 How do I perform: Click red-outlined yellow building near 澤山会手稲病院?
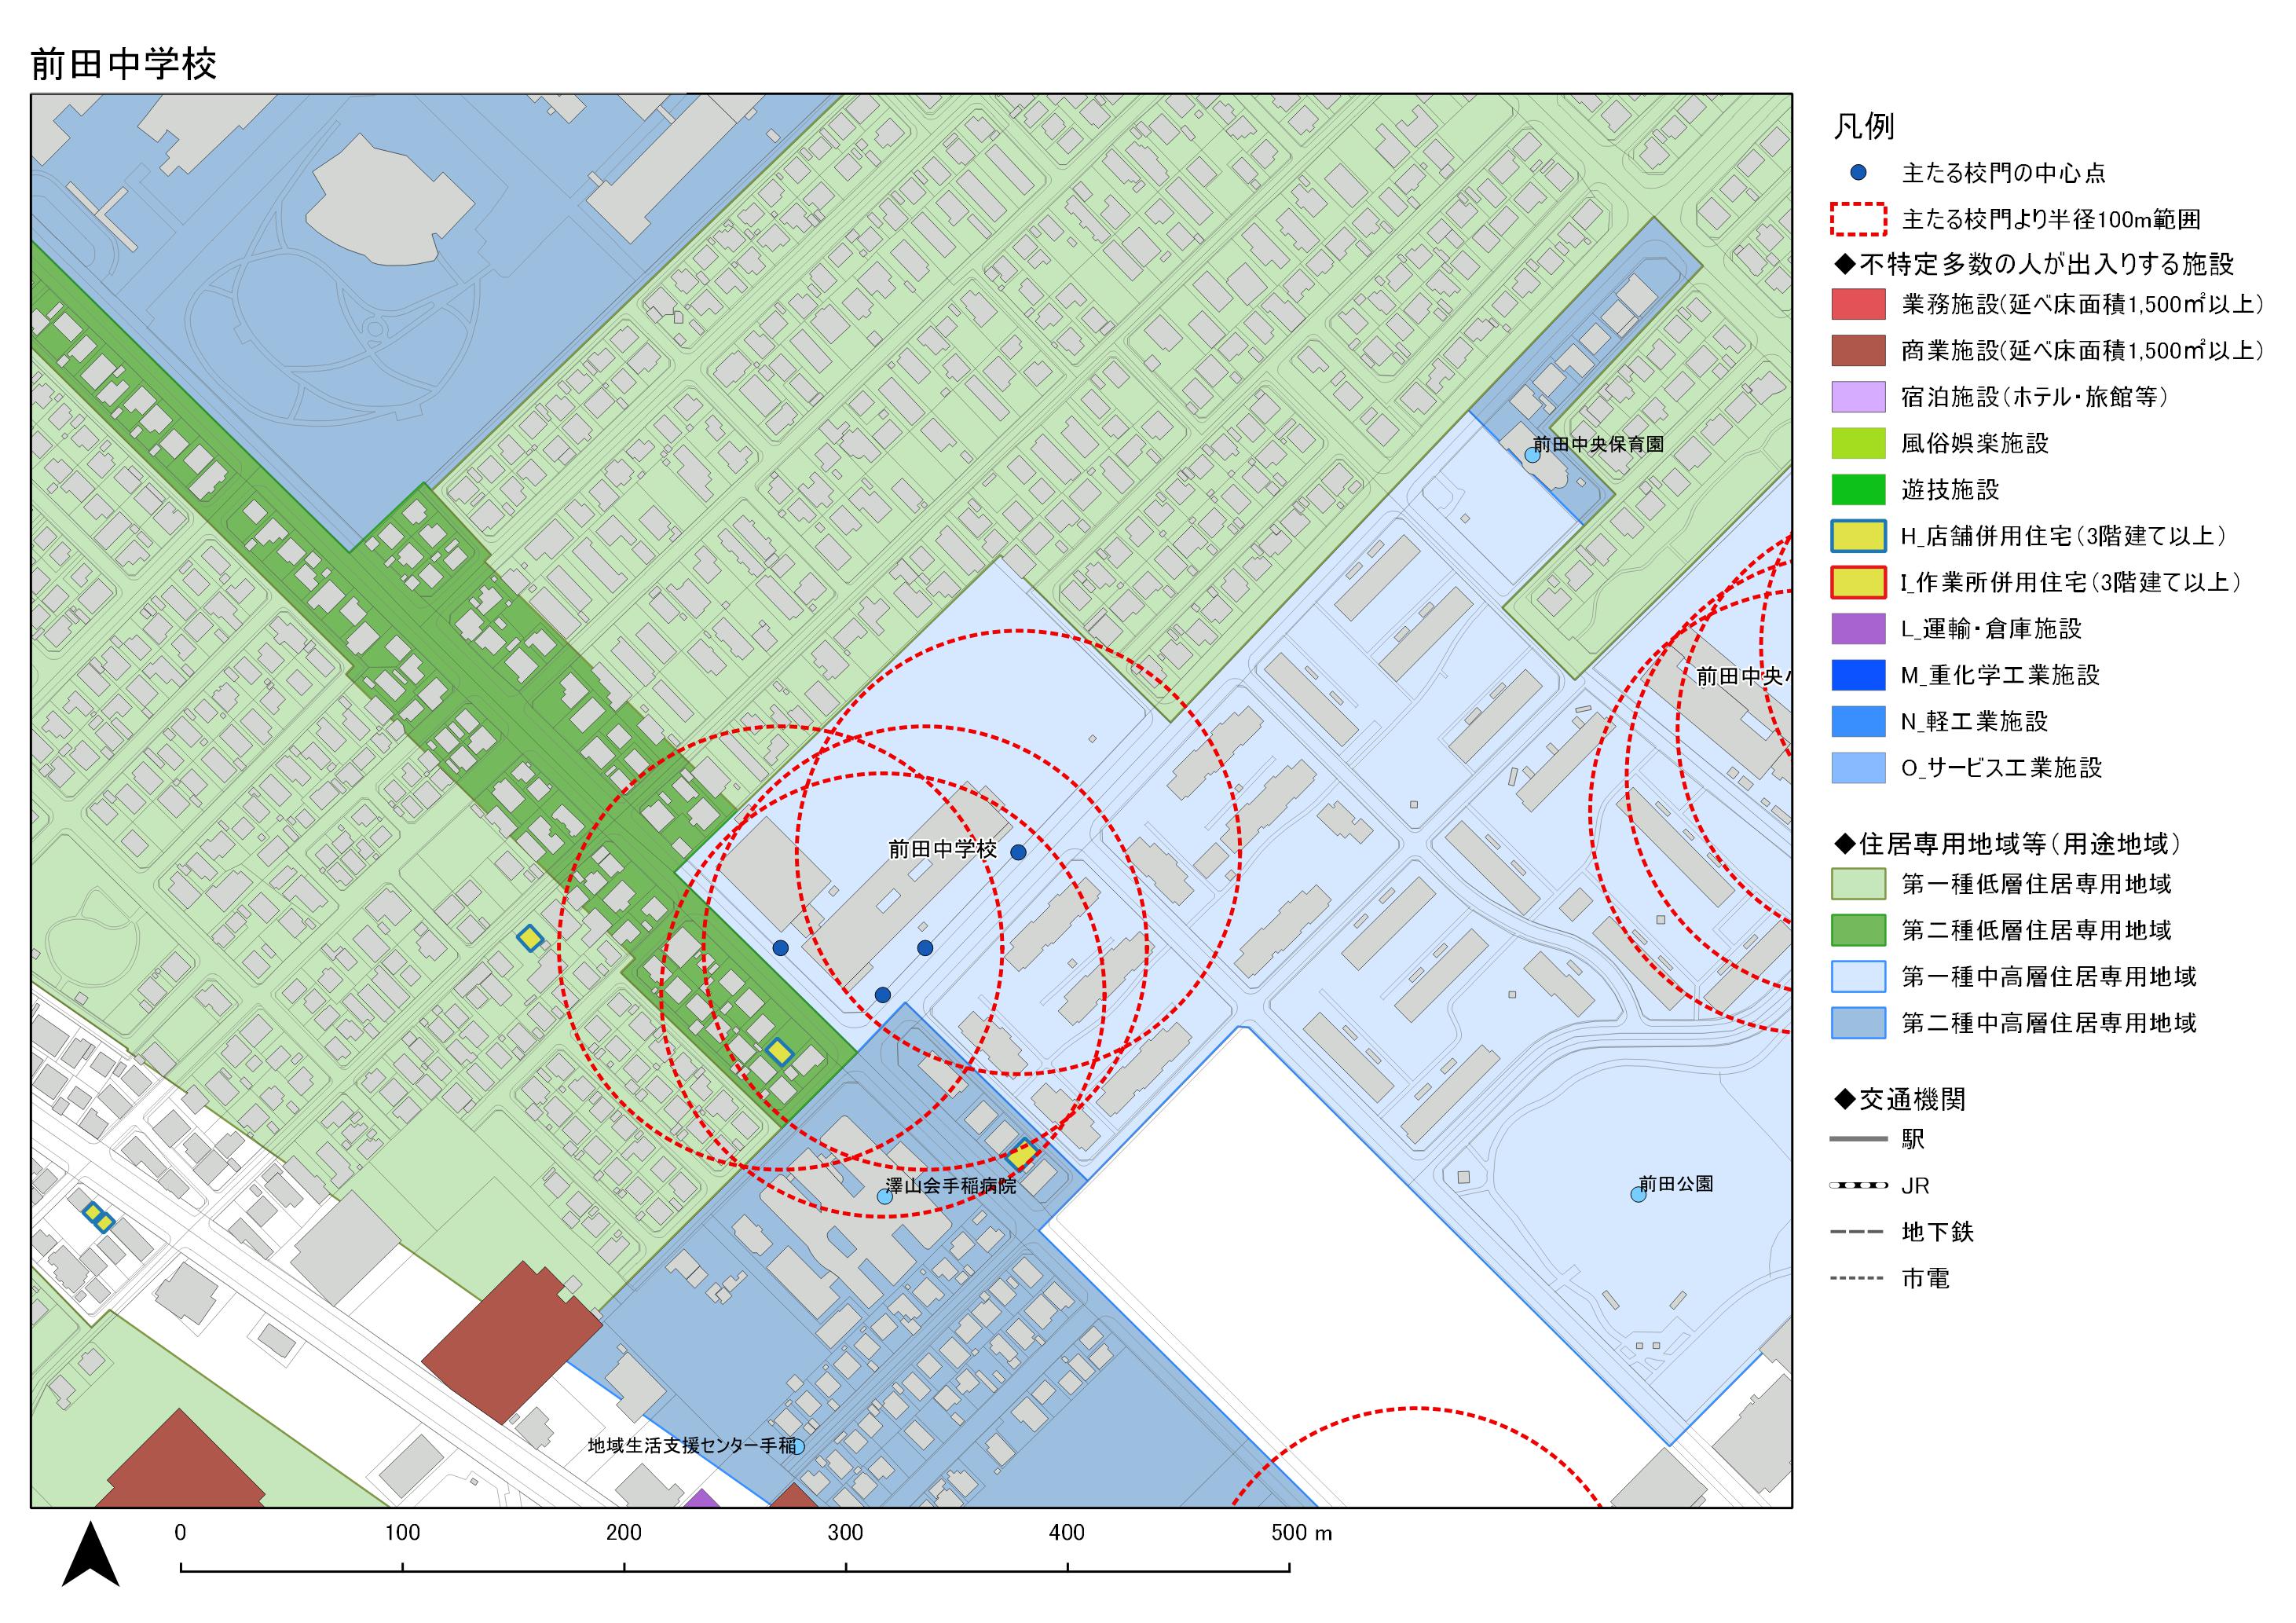tap(1021, 1156)
